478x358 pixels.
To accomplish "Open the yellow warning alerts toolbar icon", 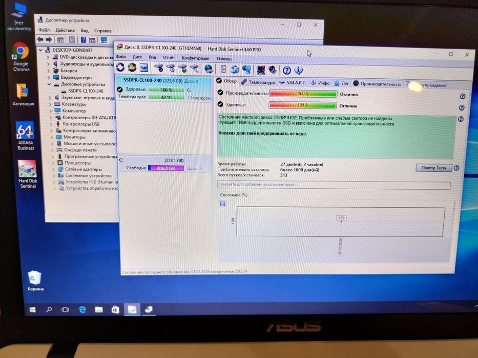I will (x=132, y=68).
